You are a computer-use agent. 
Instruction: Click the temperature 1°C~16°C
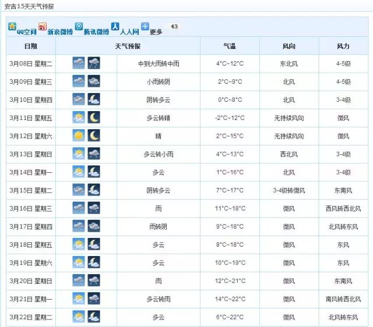230,172
